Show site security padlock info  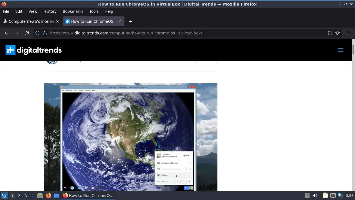click(x=45, y=33)
